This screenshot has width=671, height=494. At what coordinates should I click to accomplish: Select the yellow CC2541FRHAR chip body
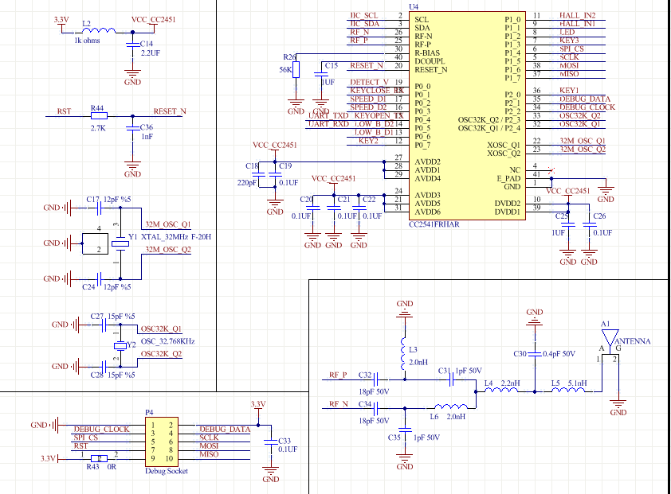tap(467, 116)
